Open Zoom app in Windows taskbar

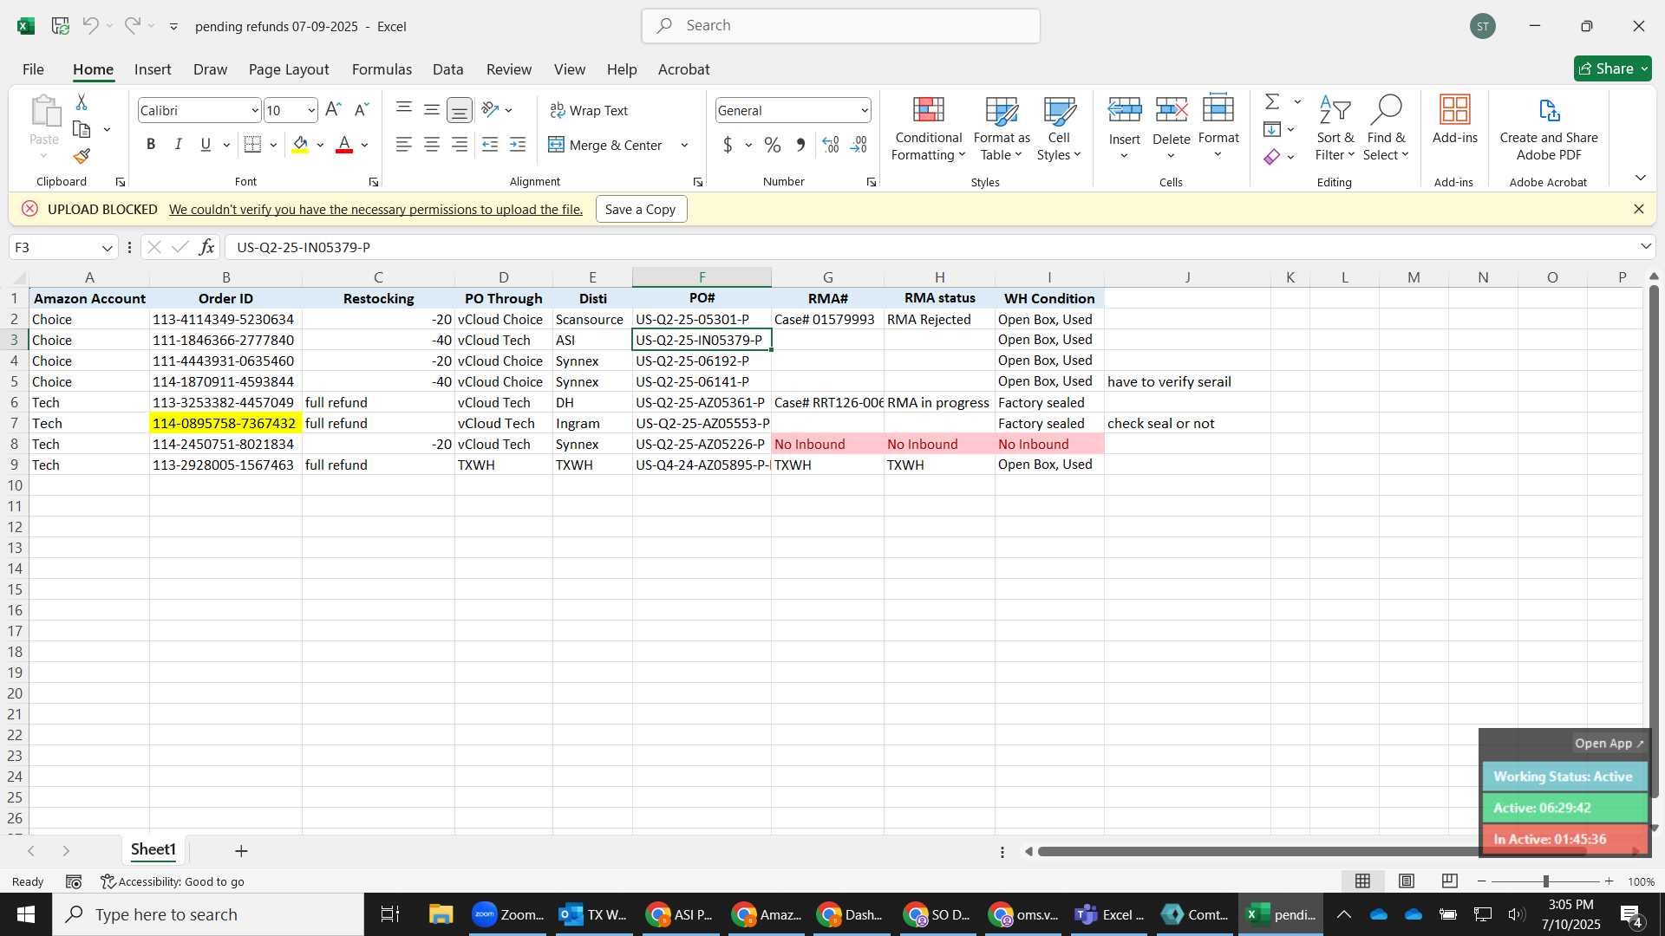[x=508, y=914]
